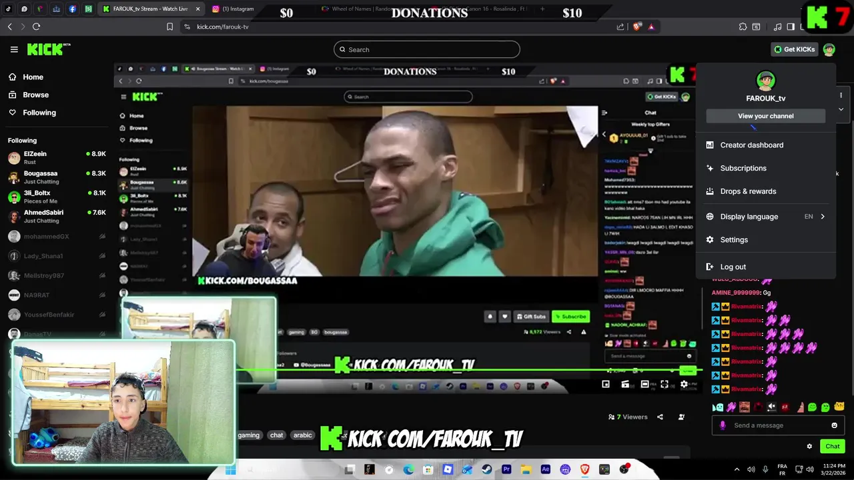Show hidden system tray icons chevron

point(737,469)
